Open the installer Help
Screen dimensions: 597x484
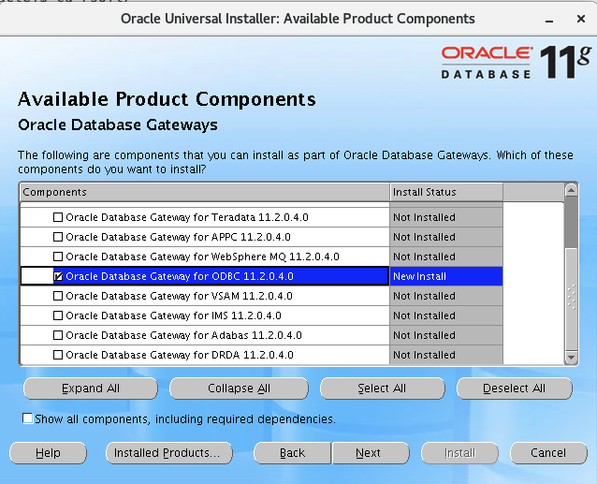click(48, 453)
